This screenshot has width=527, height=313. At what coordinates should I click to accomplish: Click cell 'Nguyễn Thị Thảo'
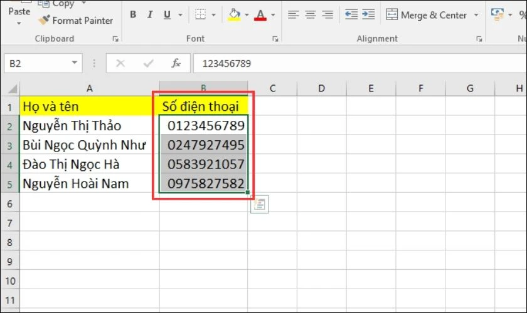pos(89,125)
